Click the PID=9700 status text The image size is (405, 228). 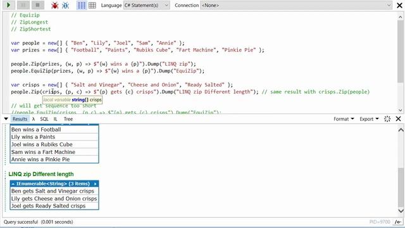(x=380, y=222)
